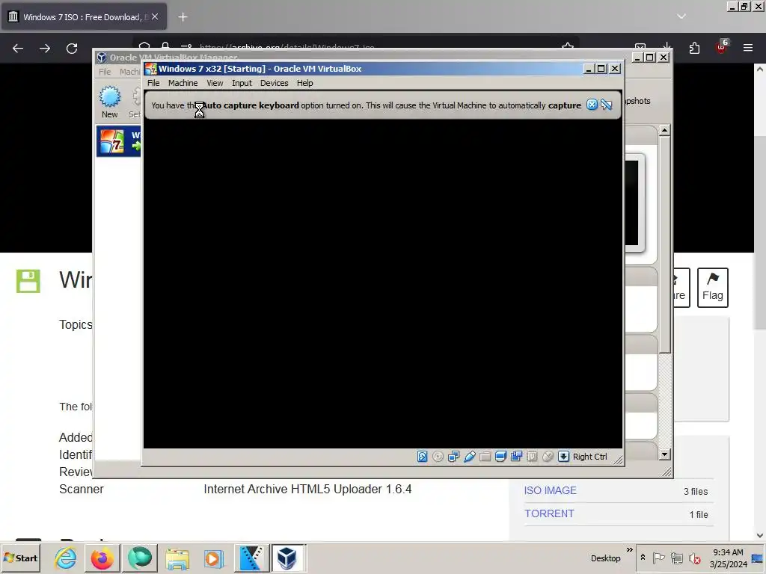Open the Help menu in VM window

(x=305, y=83)
